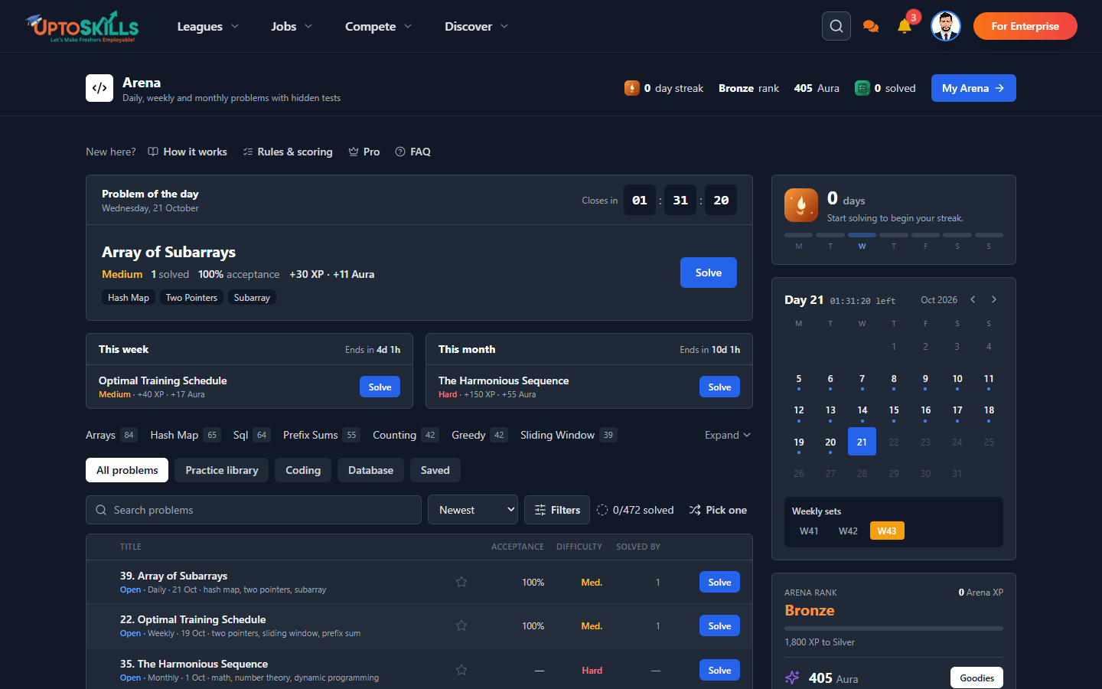Filter by Greedy topic
1102x689 pixels.
(480, 435)
